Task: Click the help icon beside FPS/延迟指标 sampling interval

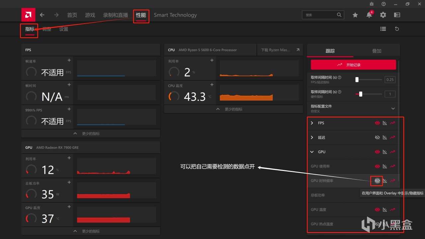Action: 339,77
